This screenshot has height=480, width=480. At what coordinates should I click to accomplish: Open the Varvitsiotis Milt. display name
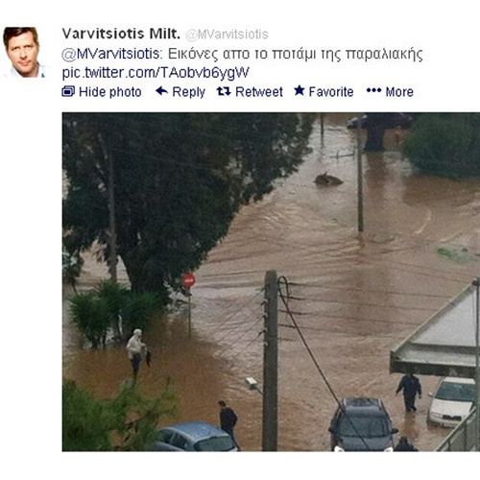click(x=121, y=34)
